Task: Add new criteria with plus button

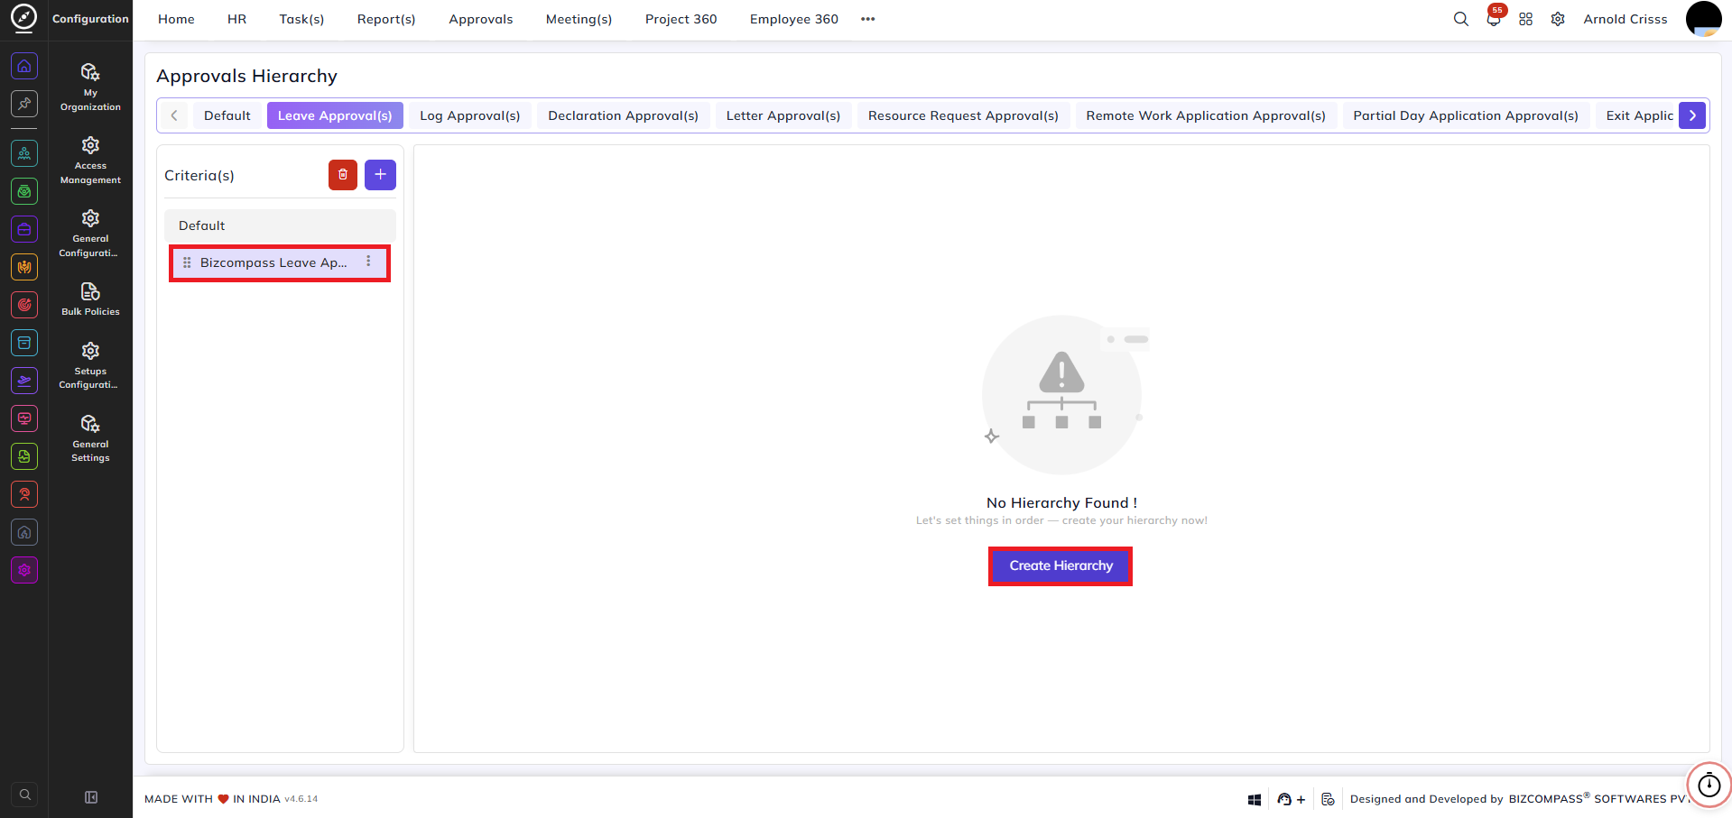Action: click(380, 175)
